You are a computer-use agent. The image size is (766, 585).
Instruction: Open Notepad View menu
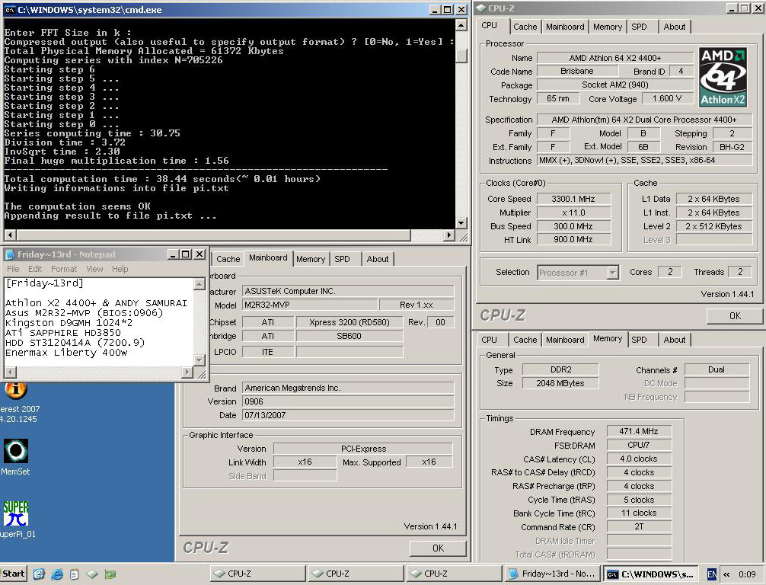tap(94, 269)
